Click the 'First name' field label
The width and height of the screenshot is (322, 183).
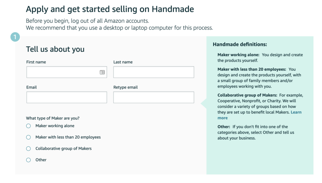36,62
